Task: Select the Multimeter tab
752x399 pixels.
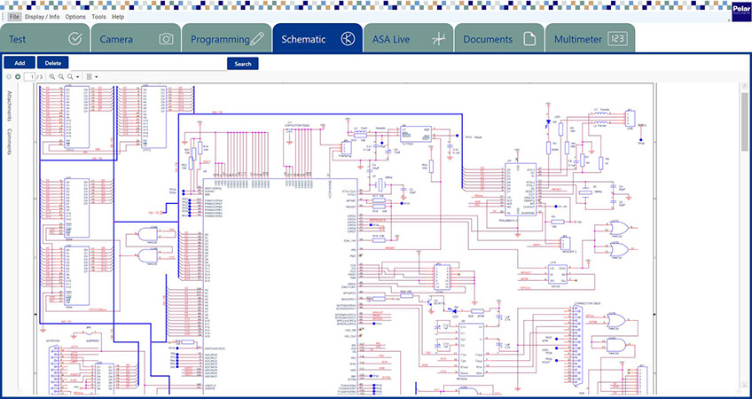Action: pyautogui.click(x=590, y=39)
